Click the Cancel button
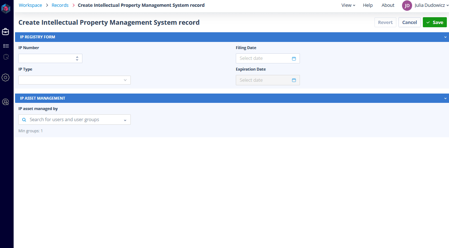449x248 pixels. 410,22
